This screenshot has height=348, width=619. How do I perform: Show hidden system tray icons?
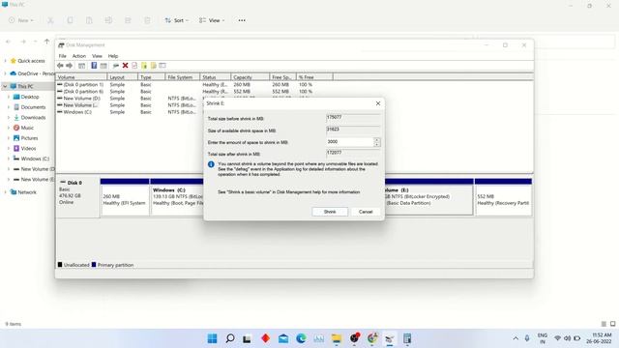click(x=516, y=338)
